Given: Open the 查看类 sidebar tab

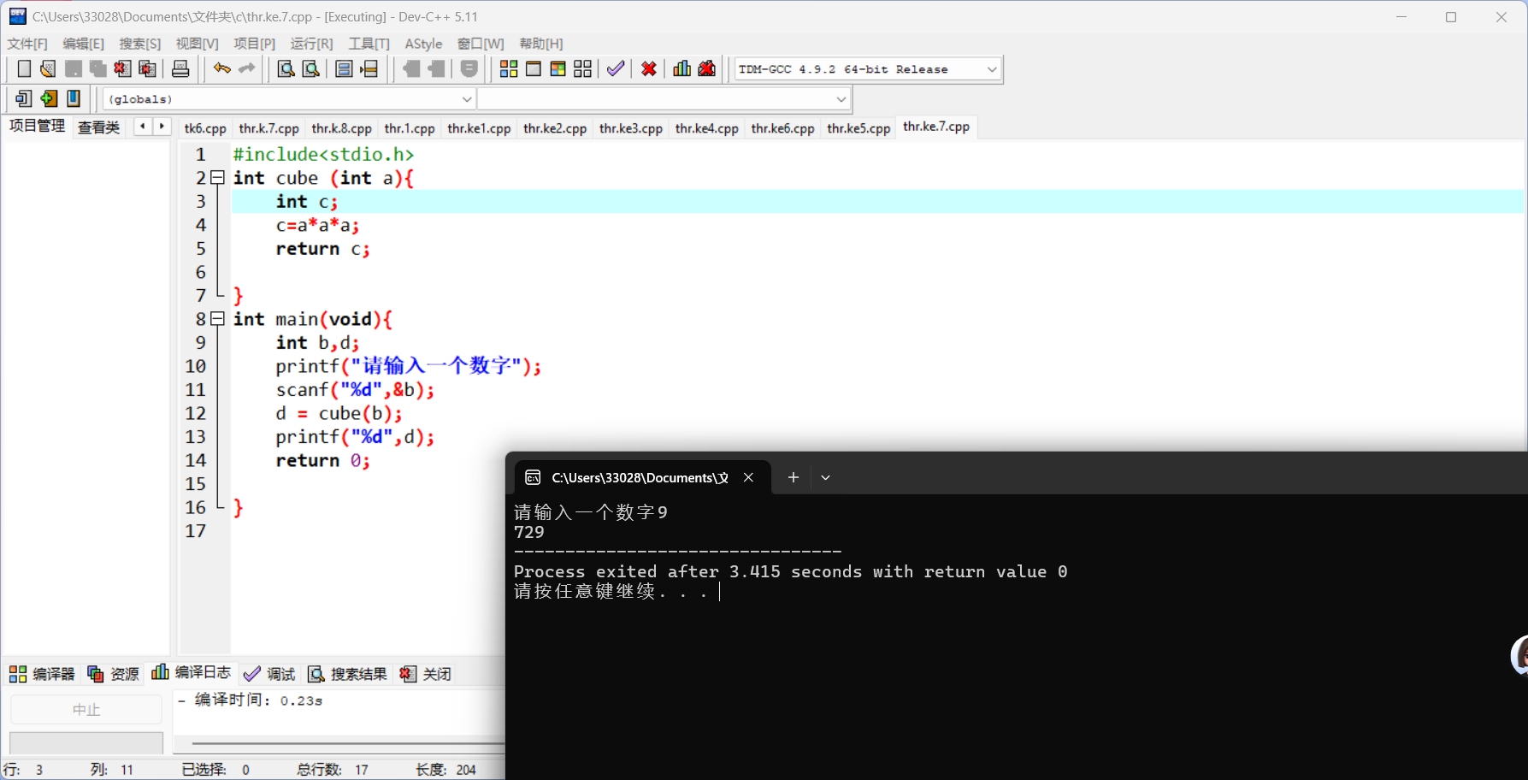Looking at the screenshot, I should (98, 127).
